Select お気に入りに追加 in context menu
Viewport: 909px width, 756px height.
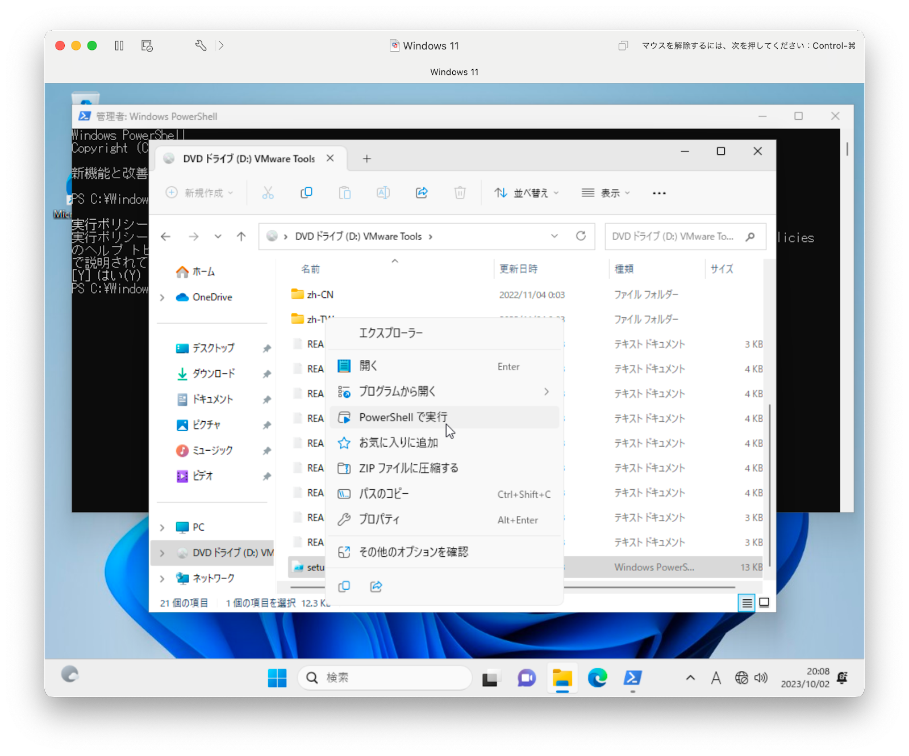444,443
